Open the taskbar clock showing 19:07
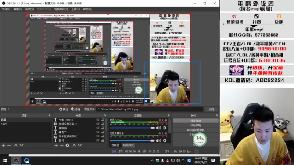 201,161
